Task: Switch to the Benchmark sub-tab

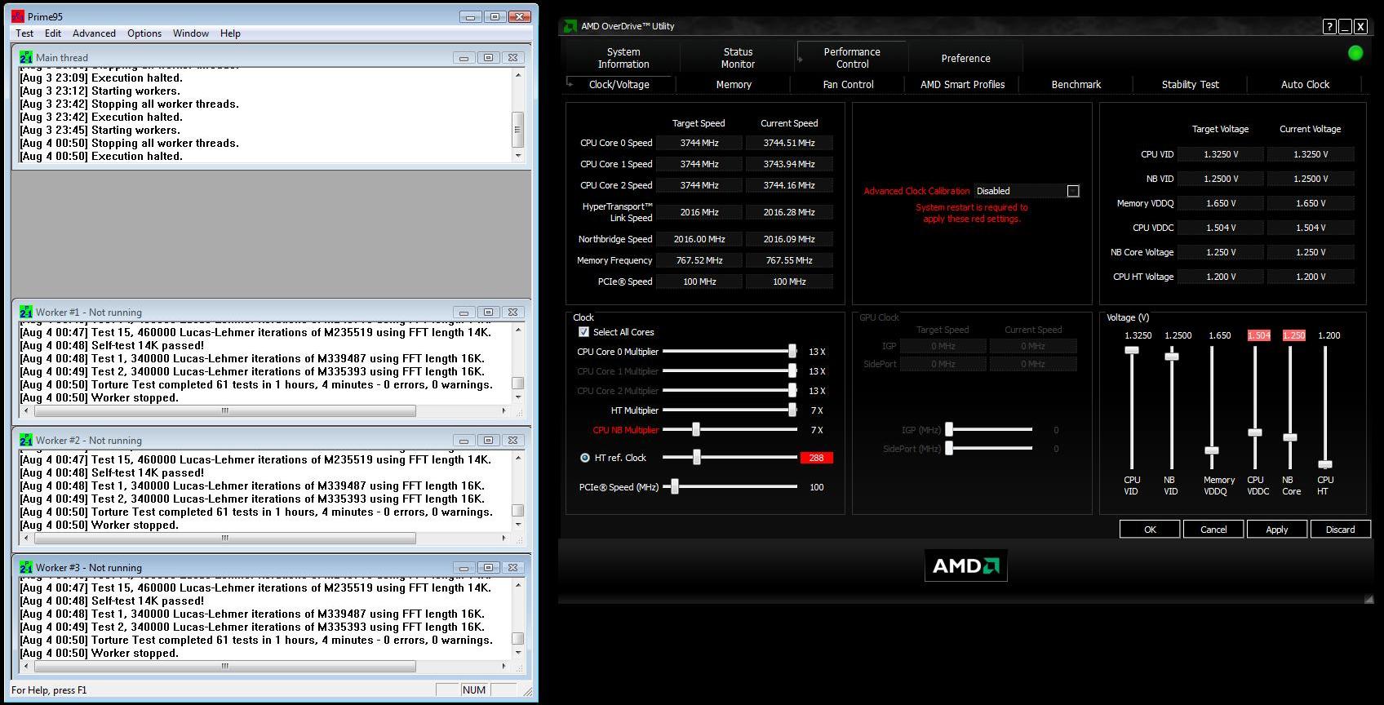Action: click(x=1076, y=84)
